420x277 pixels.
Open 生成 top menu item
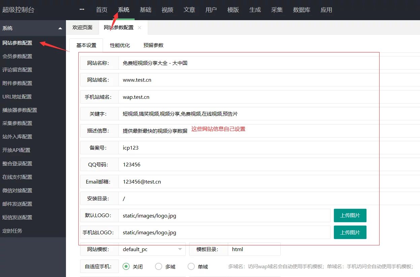click(x=255, y=10)
